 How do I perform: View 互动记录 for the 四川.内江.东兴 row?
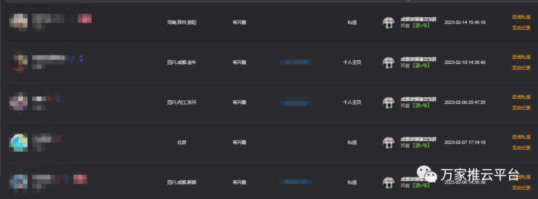pos(521,108)
